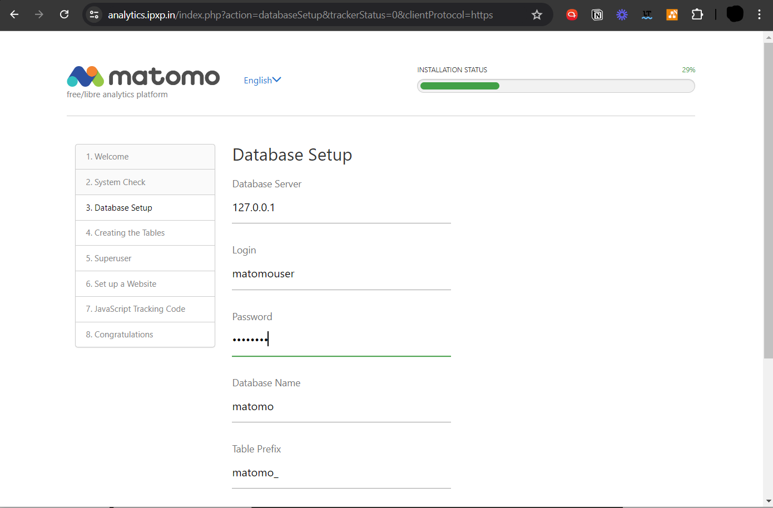Image resolution: width=773 pixels, height=508 pixels.
Task: Click the Table Prefix label
Action: pos(257,449)
